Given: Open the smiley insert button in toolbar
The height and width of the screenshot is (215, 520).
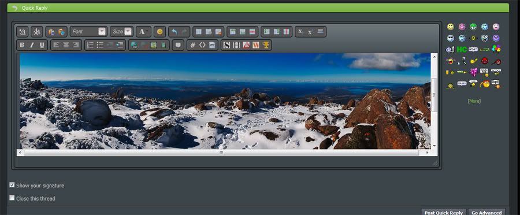Looking at the screenshot, I should pyautogui.click(x=160, y=32).
